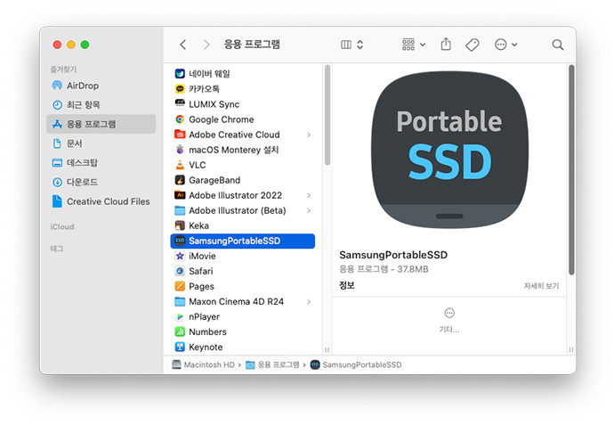The width and height of the screenshot is (614, 425).
Task: Select the Keynote app icon
Action: [x=180, y=347]
